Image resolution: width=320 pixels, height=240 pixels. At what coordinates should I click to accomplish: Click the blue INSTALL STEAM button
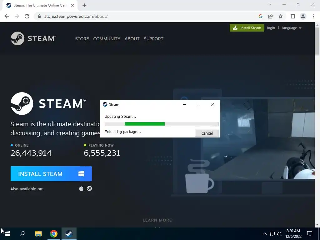click(51, 174)
